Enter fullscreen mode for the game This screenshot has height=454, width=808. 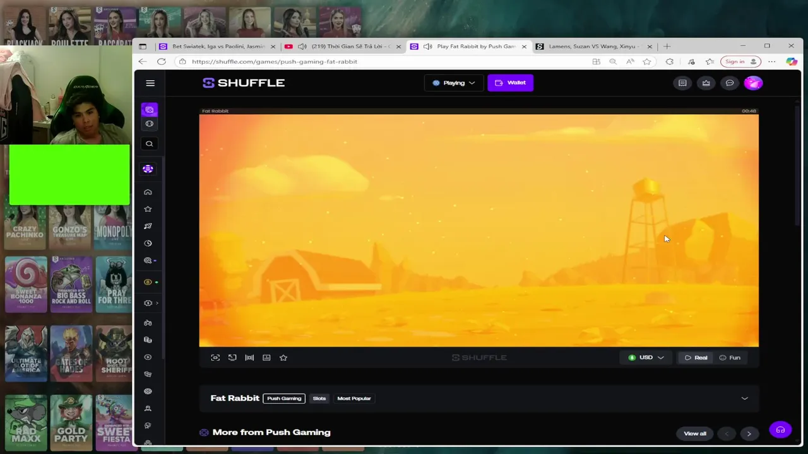pyautogui.click(x=215, y=358)
